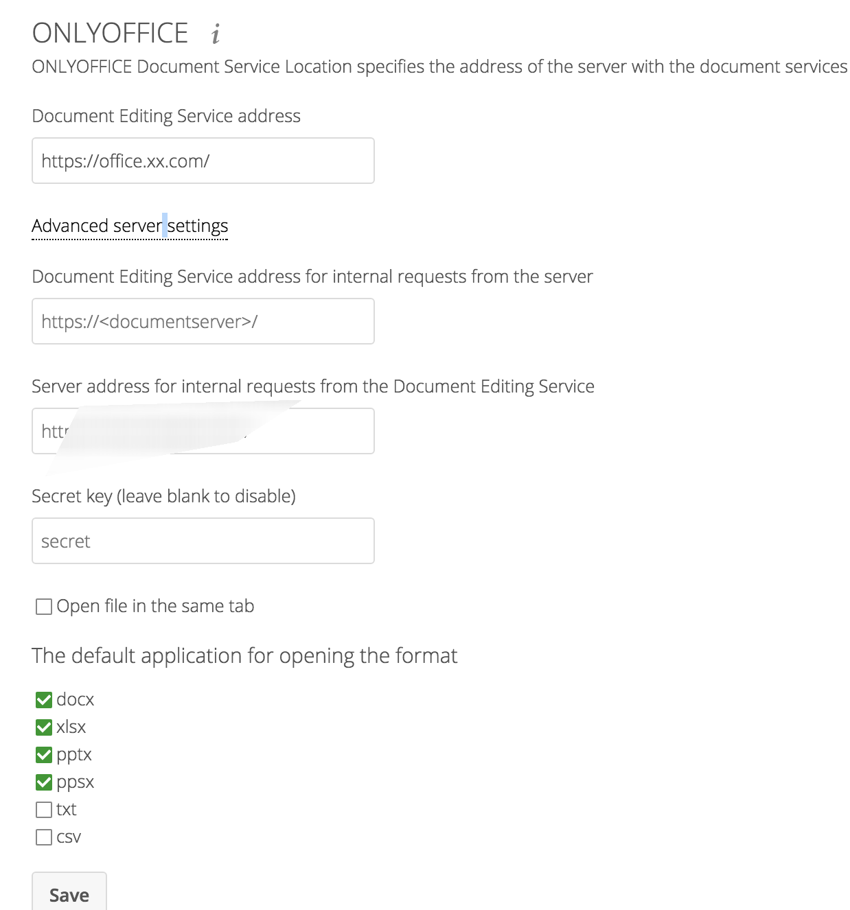Click the Save button

tap(69, 894)
